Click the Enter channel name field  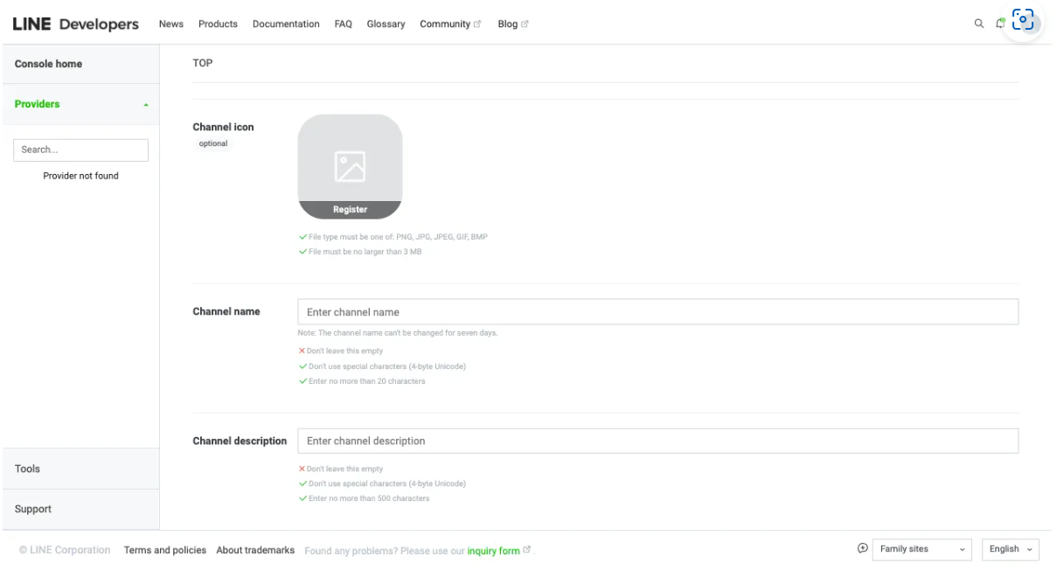point(657,312)
